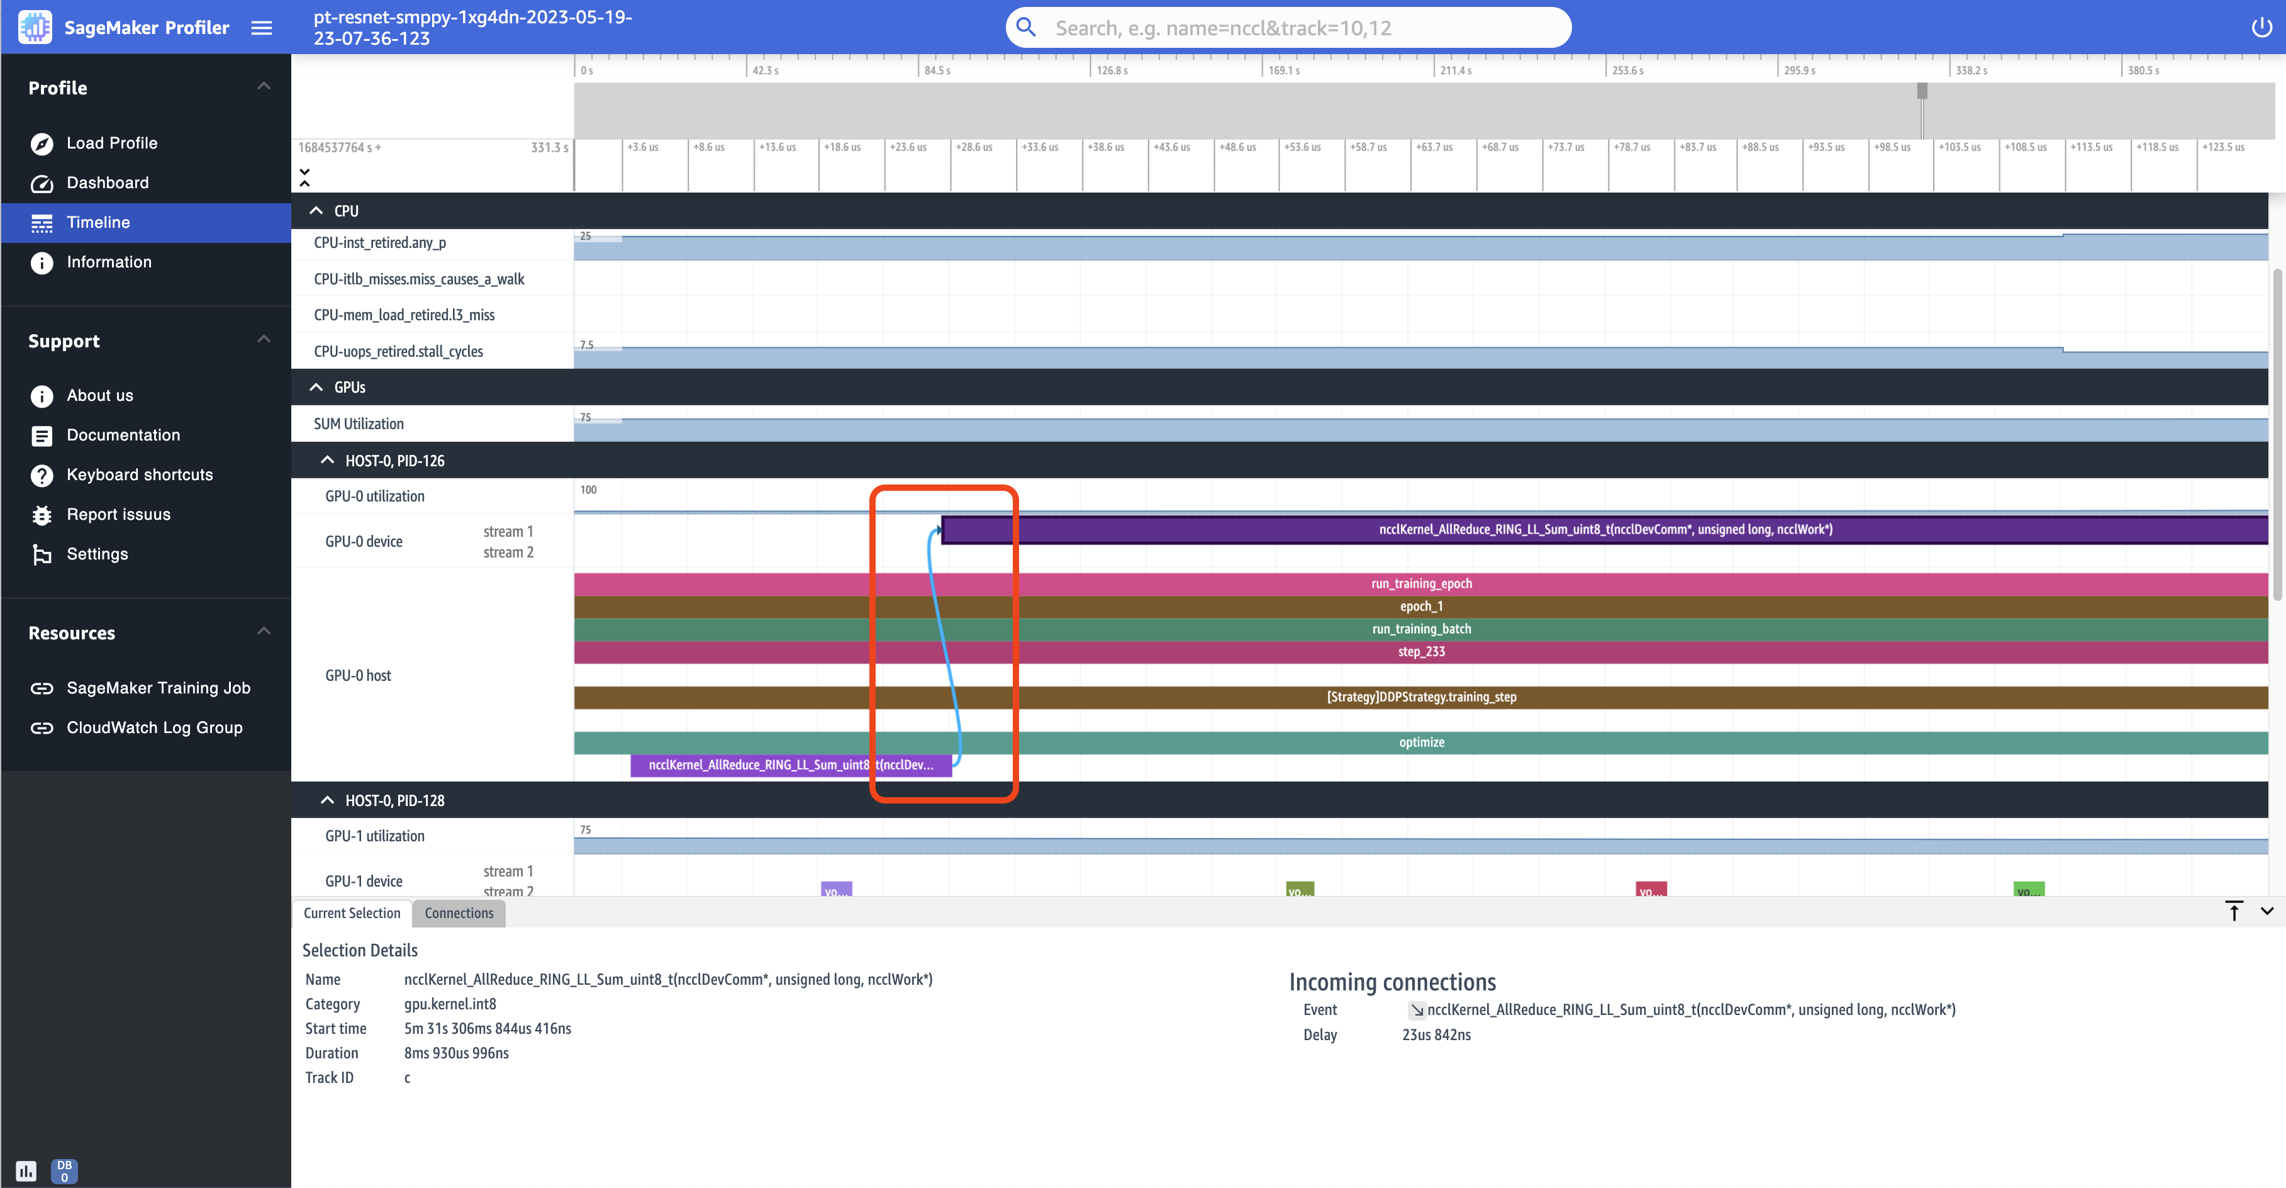Collapse the CPU section expander

(316, 210)
